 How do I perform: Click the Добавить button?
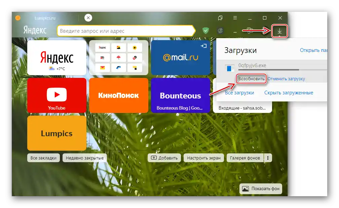tap(164, 158)
